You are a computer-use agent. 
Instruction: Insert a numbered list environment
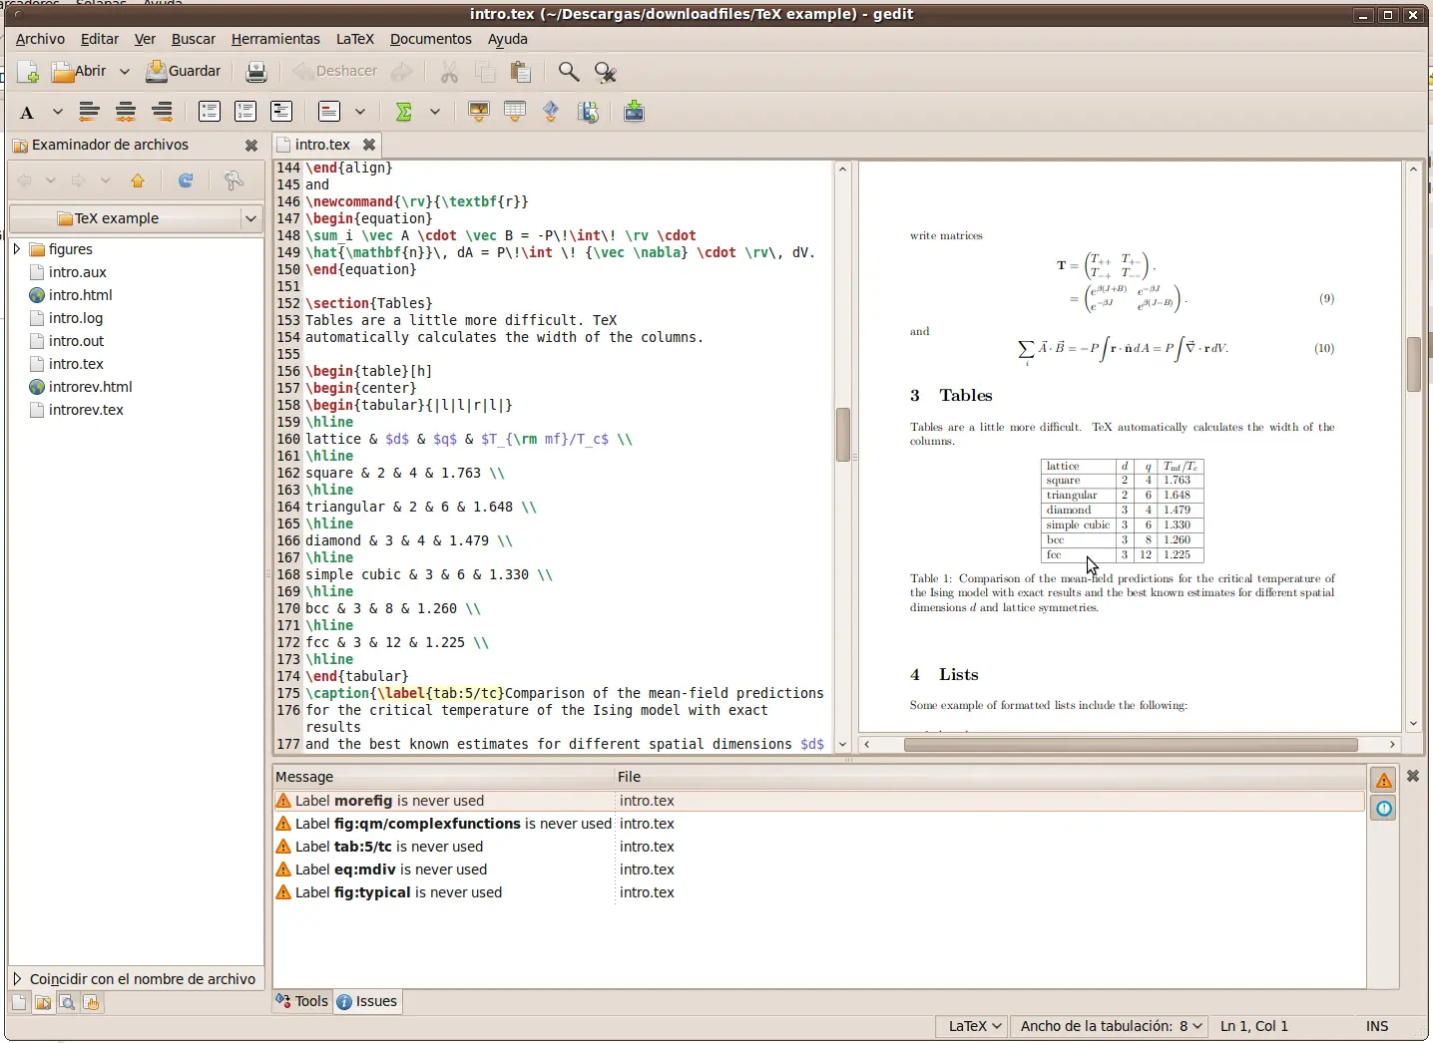[245, 112]
